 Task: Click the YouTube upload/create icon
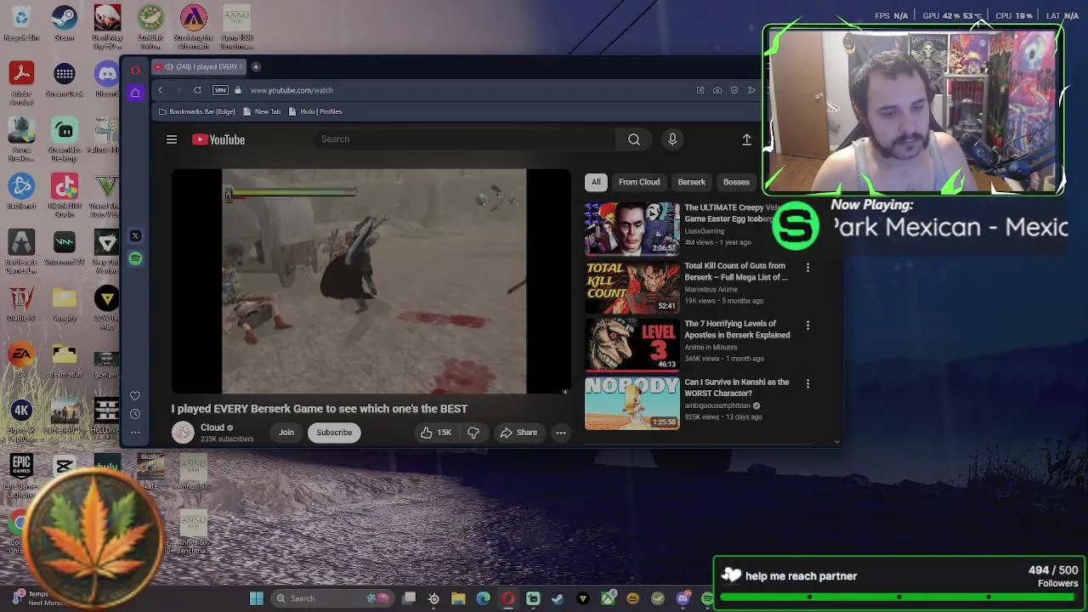[746, 139]
